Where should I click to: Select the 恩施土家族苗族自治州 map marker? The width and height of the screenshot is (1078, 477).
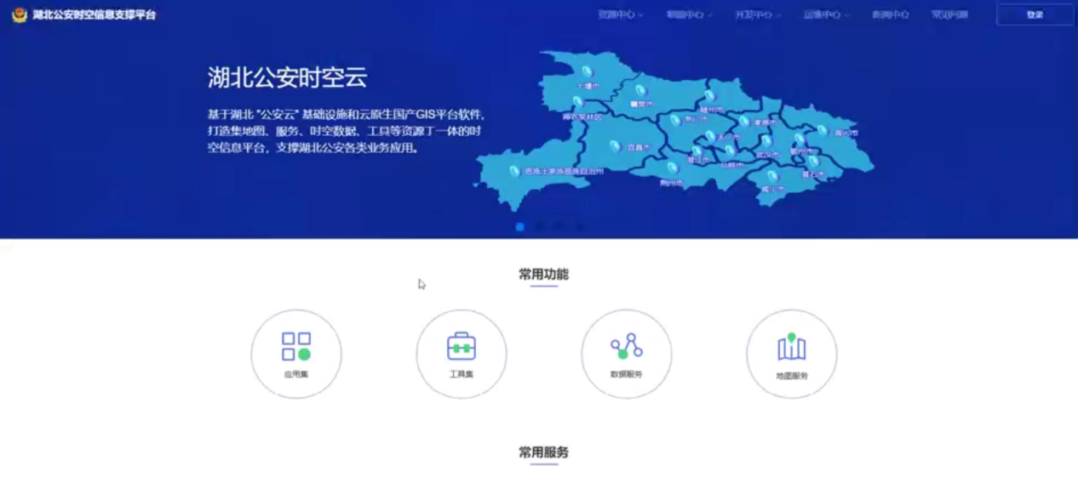pos(514,171)
